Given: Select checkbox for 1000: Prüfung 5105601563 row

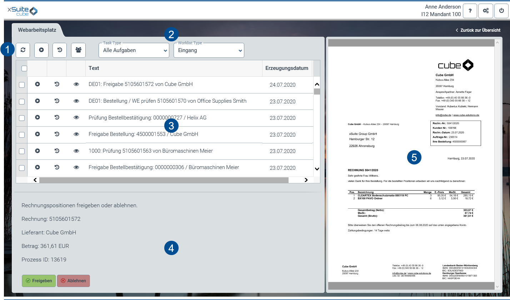Looking at the screenshot, I should (x=22, y=151).
